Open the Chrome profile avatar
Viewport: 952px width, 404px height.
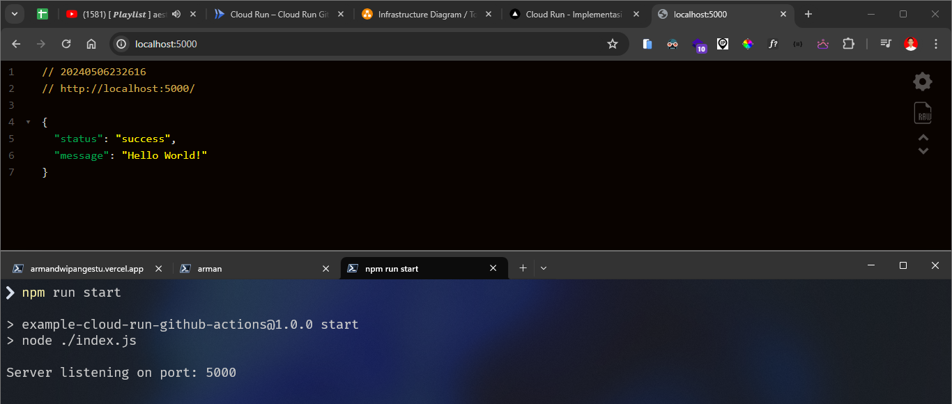tap(911, 43)
